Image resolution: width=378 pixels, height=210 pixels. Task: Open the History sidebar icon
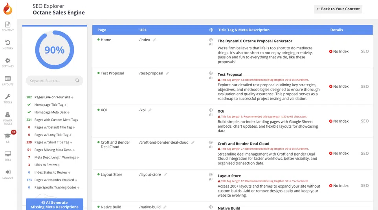(x=8, y=45)
